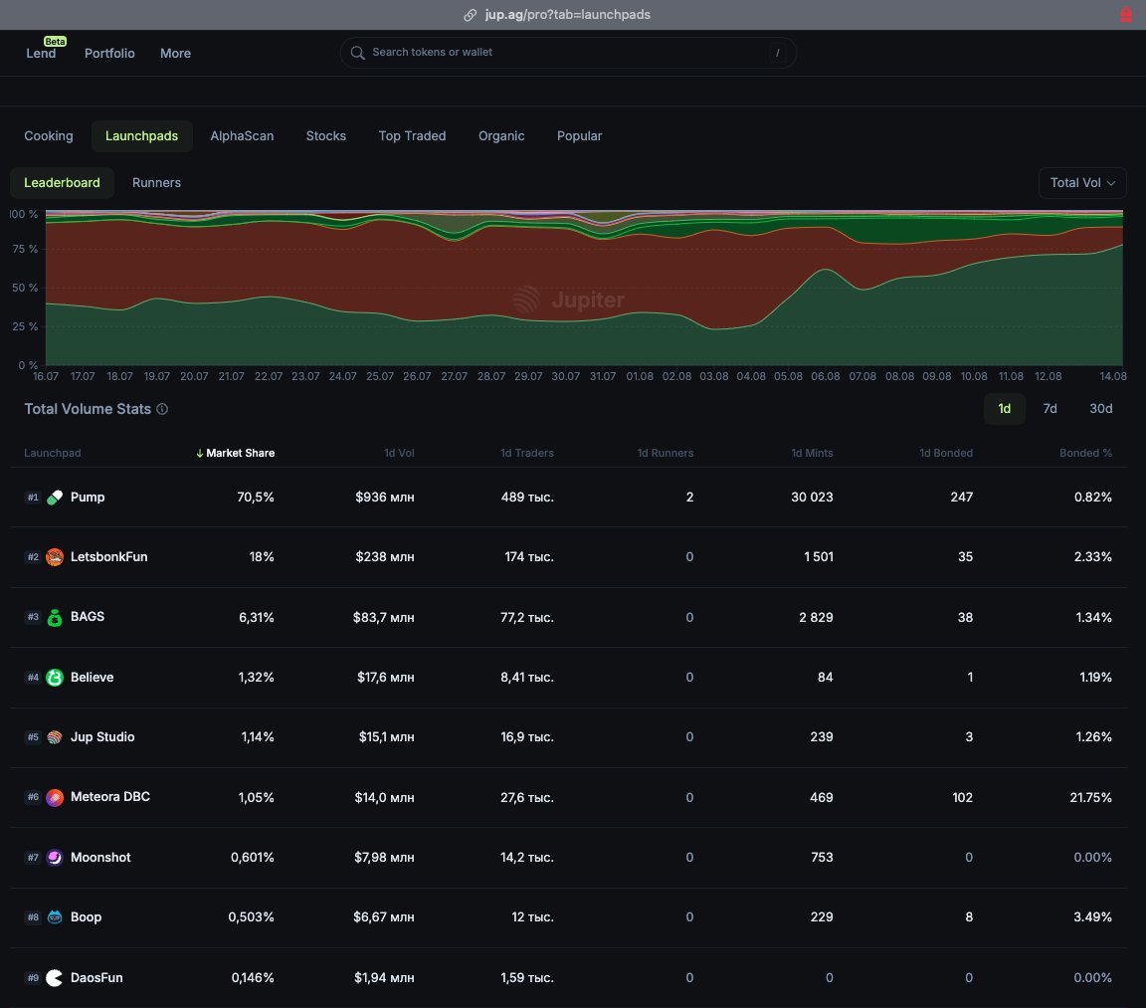This screenshot has height=1008, width=1146.
Task: Select the Launchpads tab
Action: pyautogui.click(x=142, y=136)
